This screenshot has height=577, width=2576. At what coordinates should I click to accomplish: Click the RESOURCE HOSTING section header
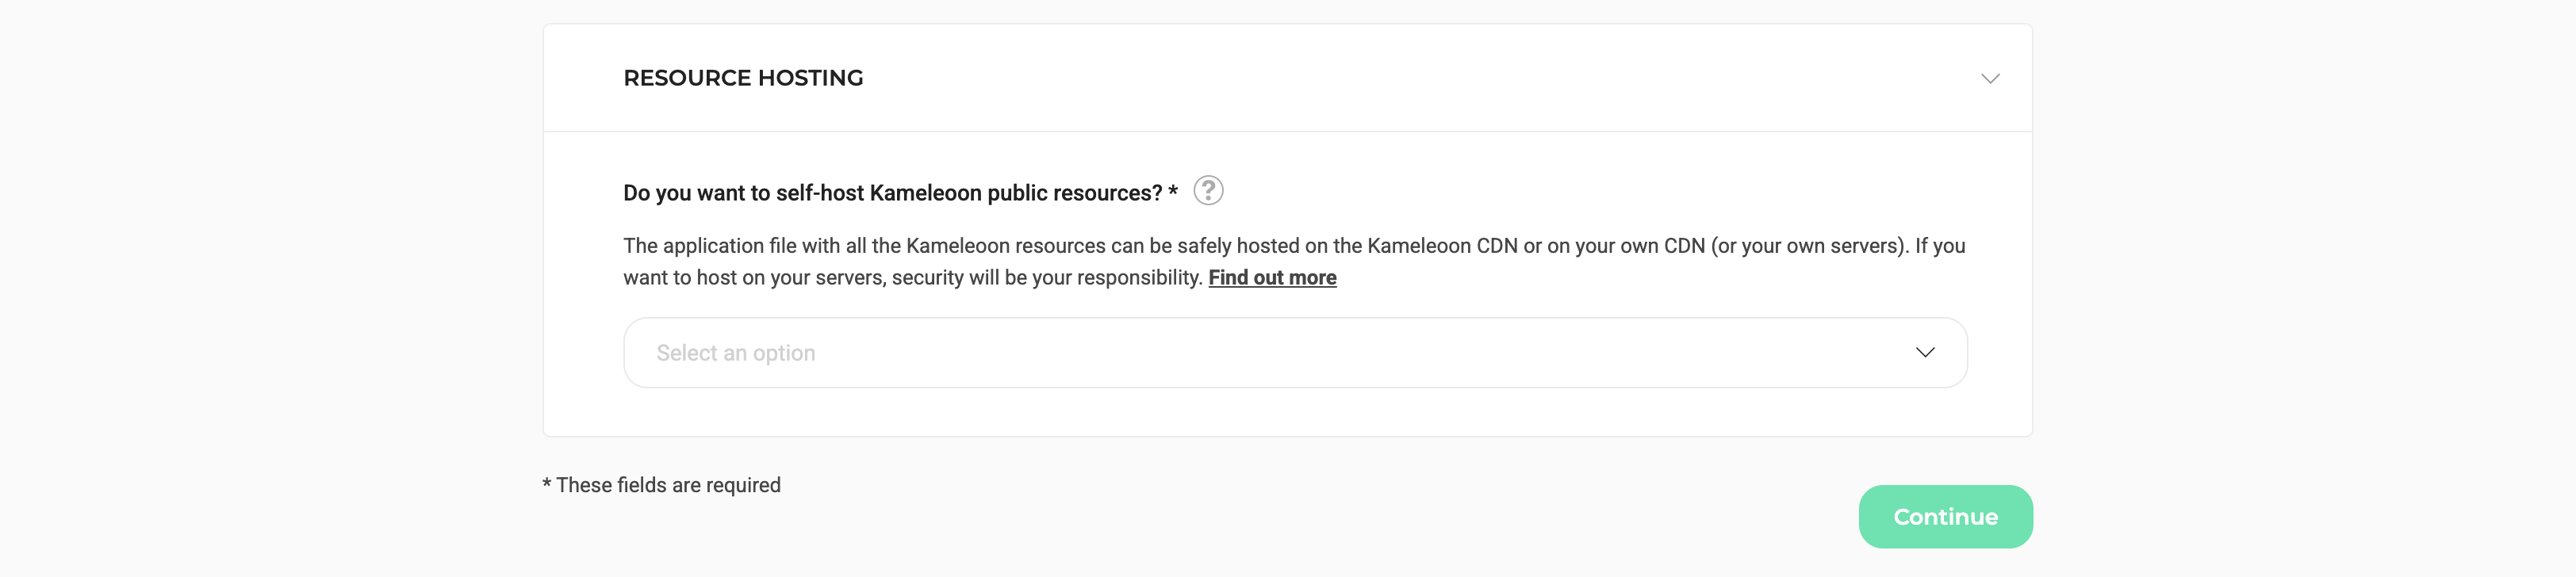pyautogui.click(x=743, y=78)
